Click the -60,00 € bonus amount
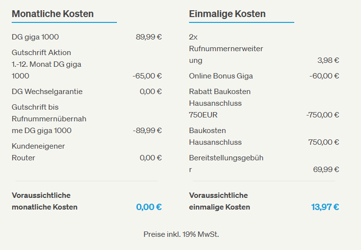The image size is (361, 250). pyautogui.click(x=324, y=76)
